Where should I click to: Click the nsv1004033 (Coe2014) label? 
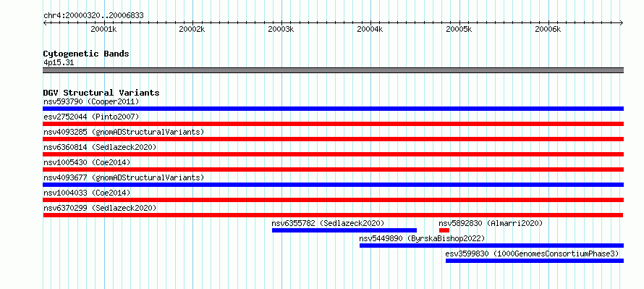(87, 193)
